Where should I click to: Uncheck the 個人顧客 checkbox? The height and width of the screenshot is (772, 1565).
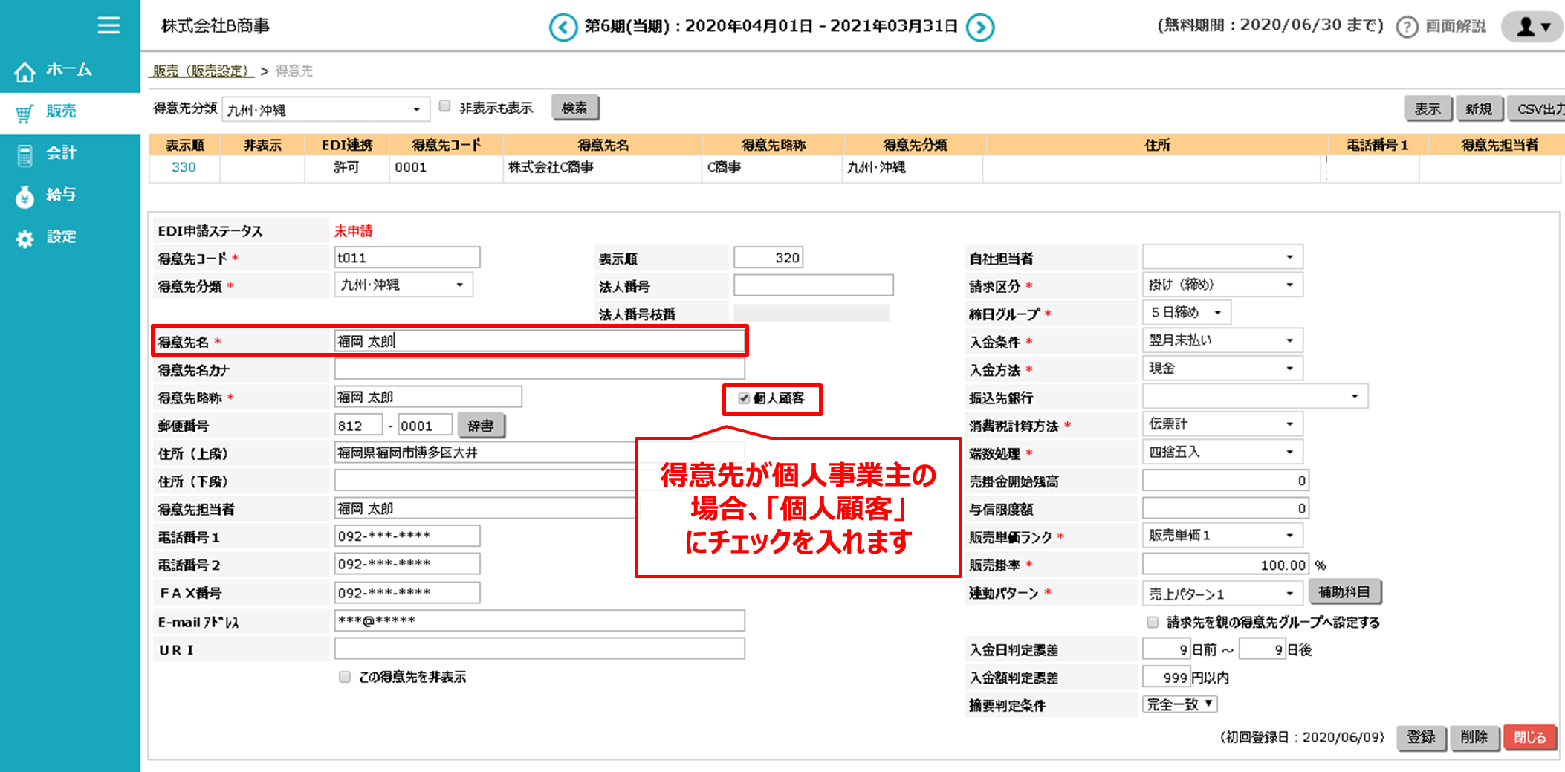pyautogui.click(x=744, y=399)
